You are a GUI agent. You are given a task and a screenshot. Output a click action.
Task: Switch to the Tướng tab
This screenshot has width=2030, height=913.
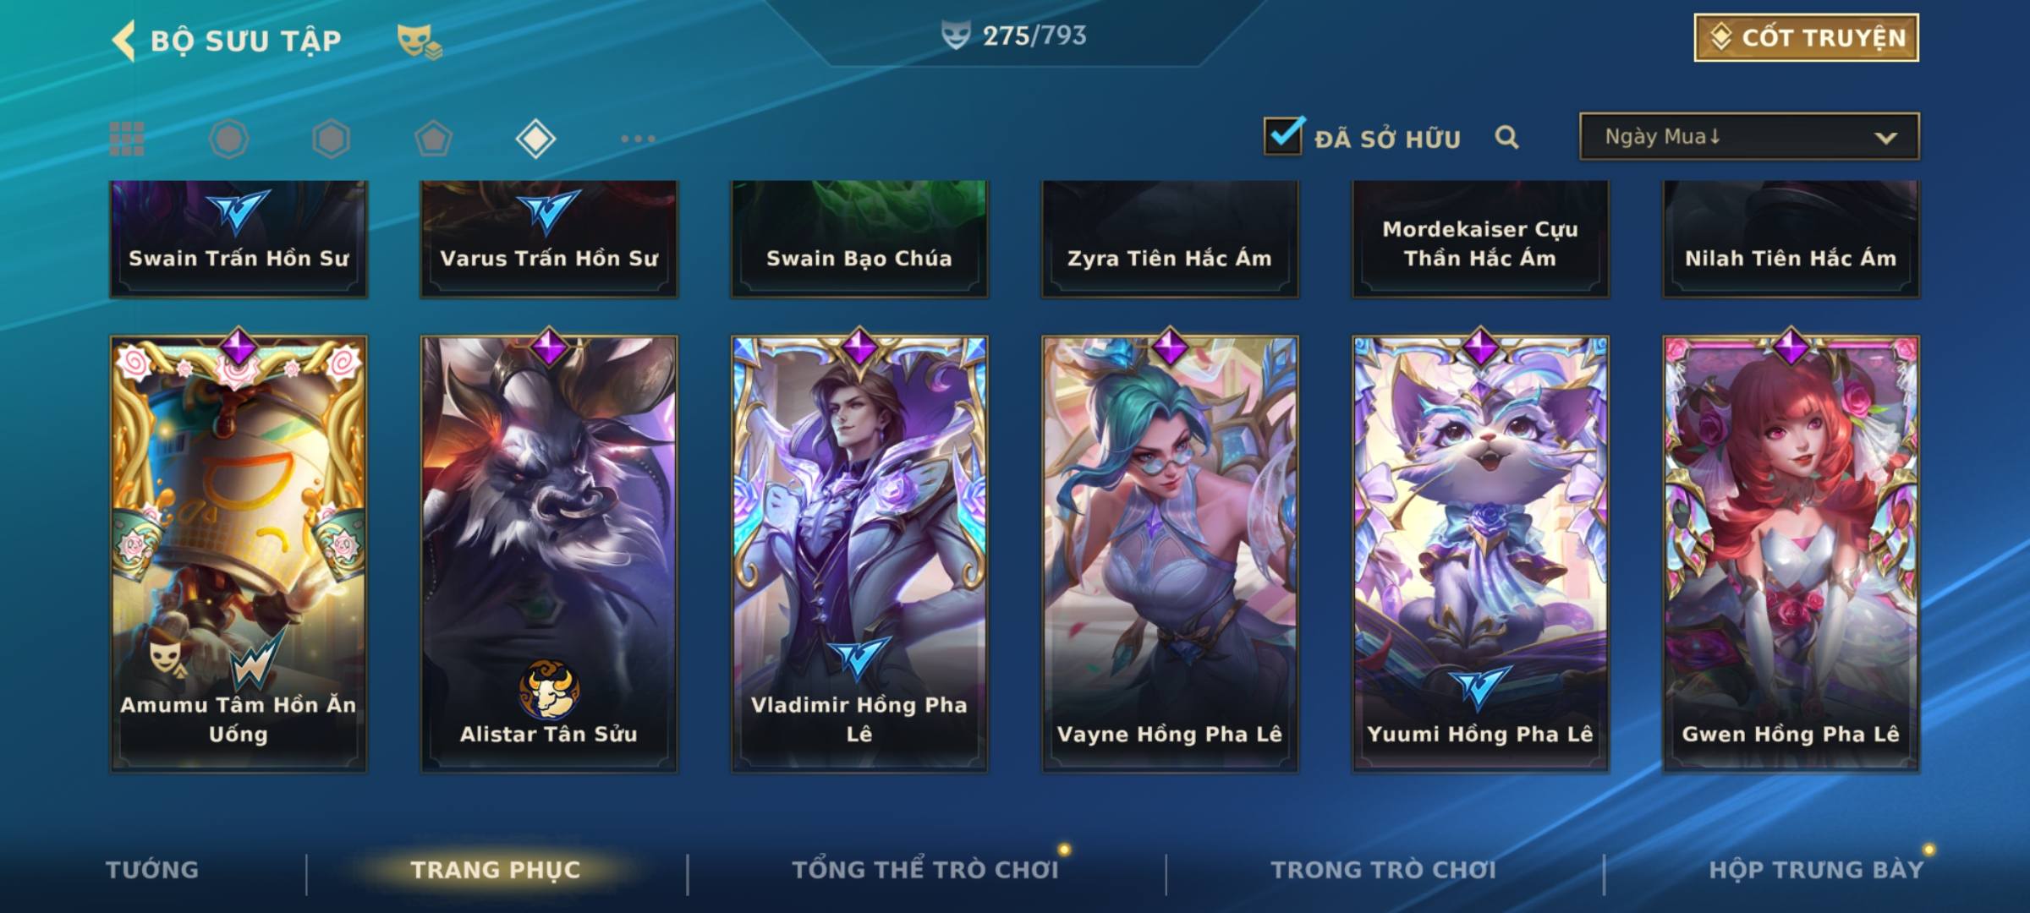(152, 870)
